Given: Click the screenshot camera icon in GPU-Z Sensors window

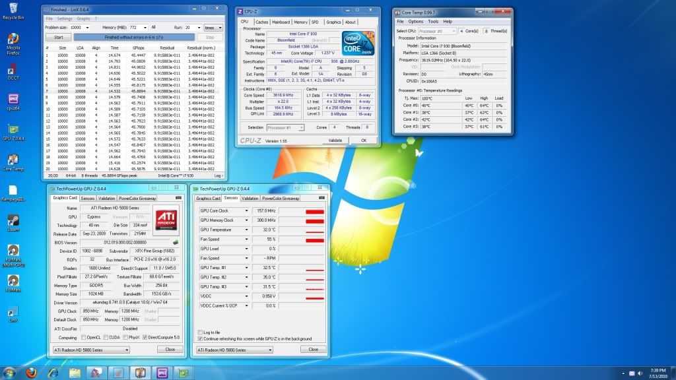Looking at the screenshot, I should (x=321, y=198).
